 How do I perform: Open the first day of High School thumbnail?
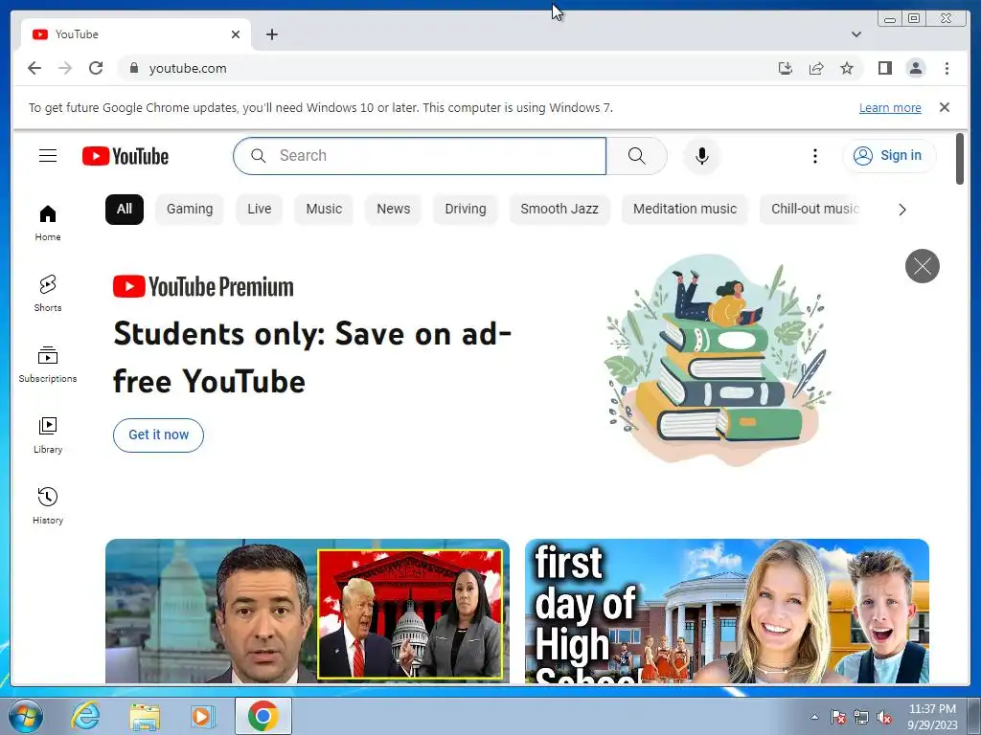pyautogui.click(x=727, y=611)
